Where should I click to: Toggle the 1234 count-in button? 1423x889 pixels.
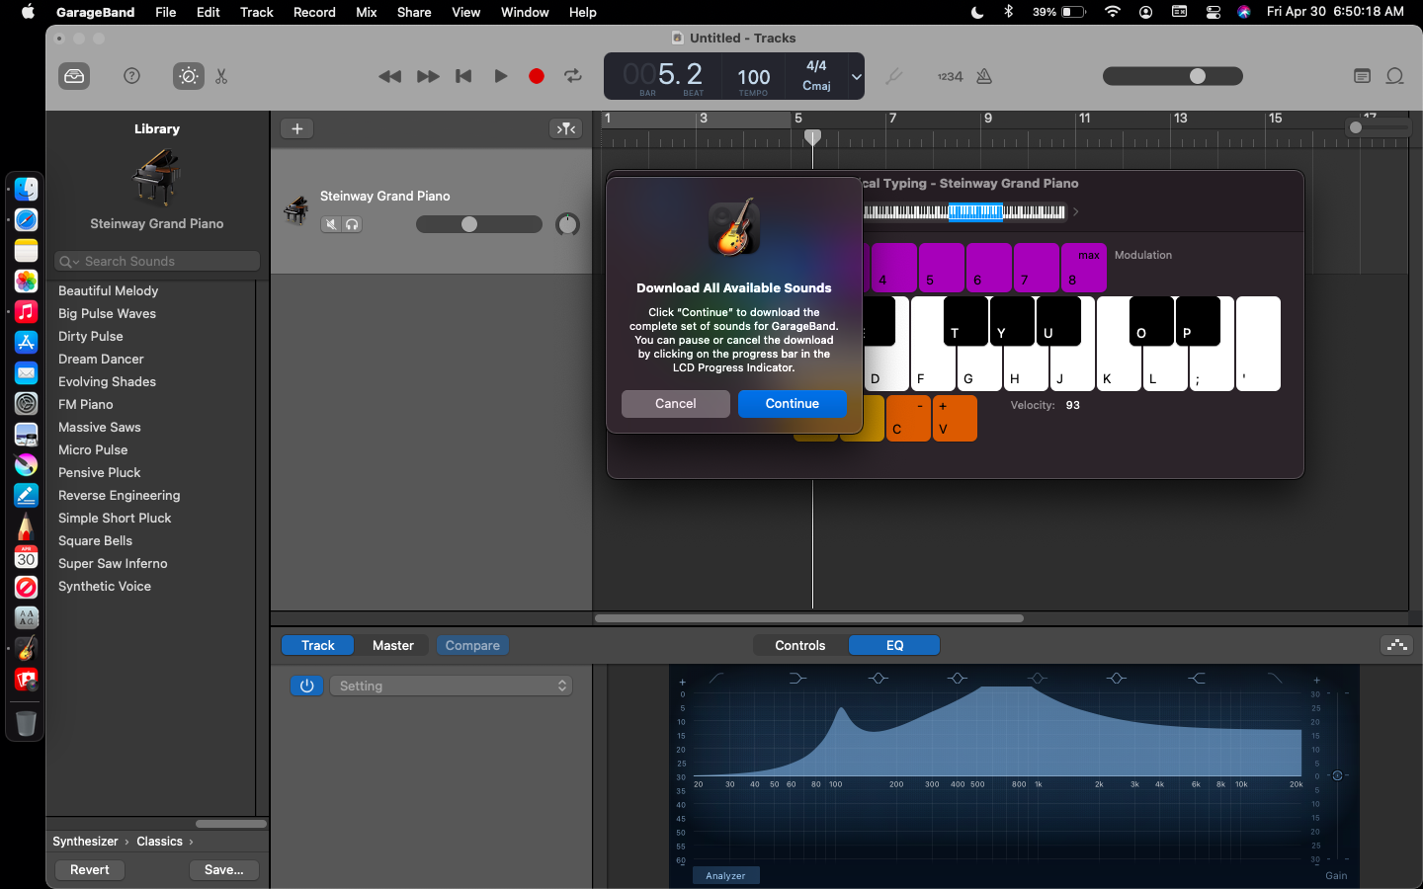click(x=950, y=76)
